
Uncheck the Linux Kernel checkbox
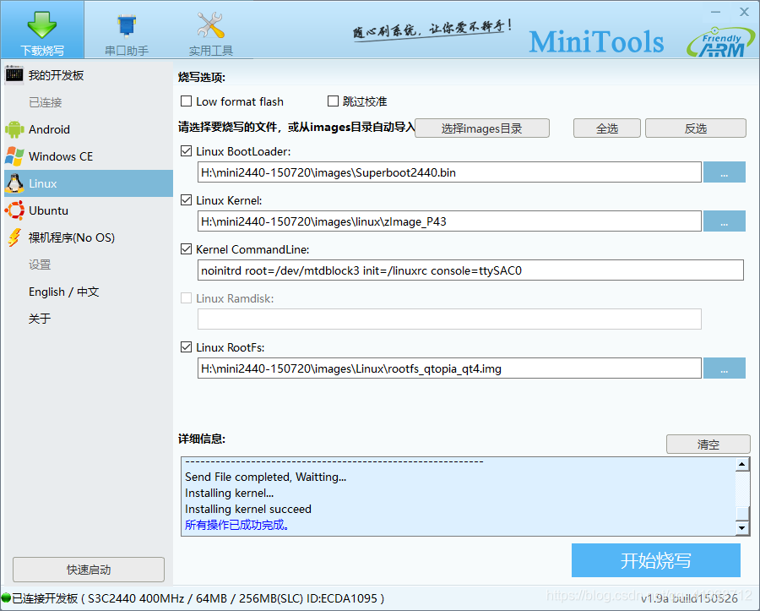pyautogui.click(x=186, y=199)
